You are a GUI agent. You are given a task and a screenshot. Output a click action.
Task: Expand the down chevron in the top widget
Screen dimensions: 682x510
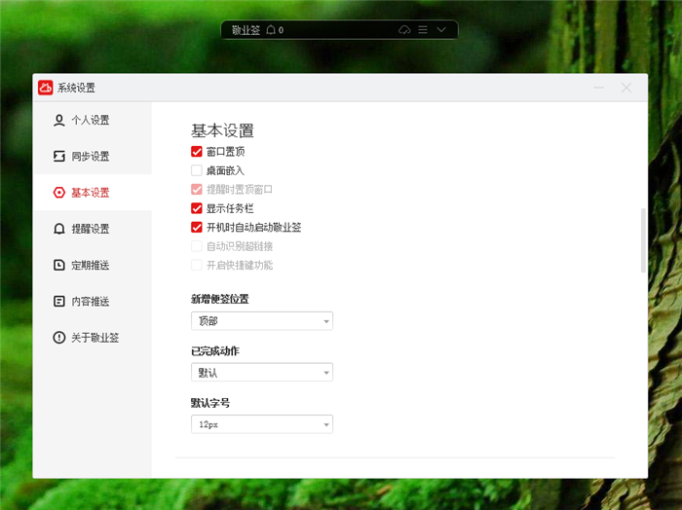pyautogui.click(x=441, y=29)
